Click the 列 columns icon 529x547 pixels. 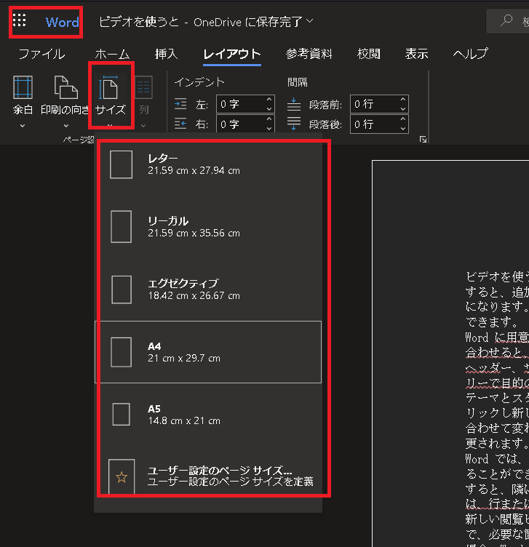(x=143, y=87)
